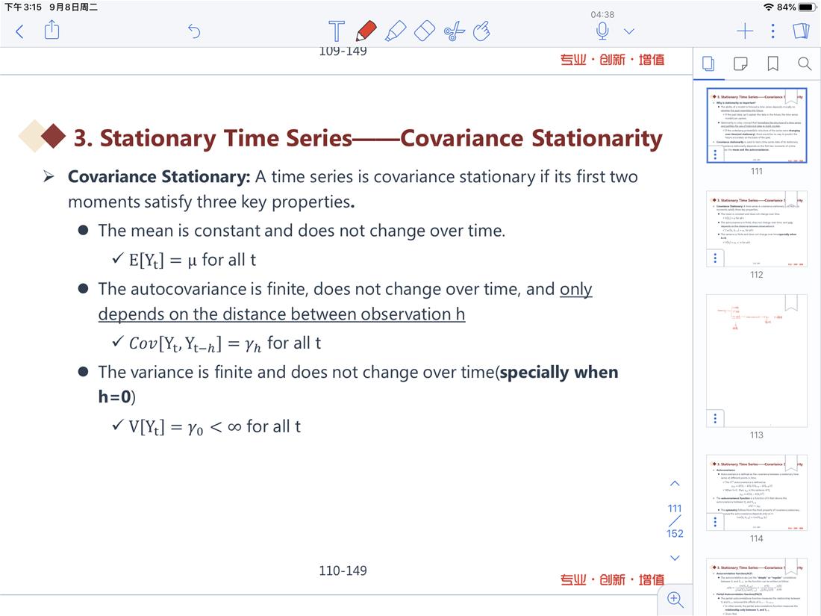Viewport: 821px width, 616px height.
Task: Tap the 111/152 page indicator
Action: tap(675, 520)
